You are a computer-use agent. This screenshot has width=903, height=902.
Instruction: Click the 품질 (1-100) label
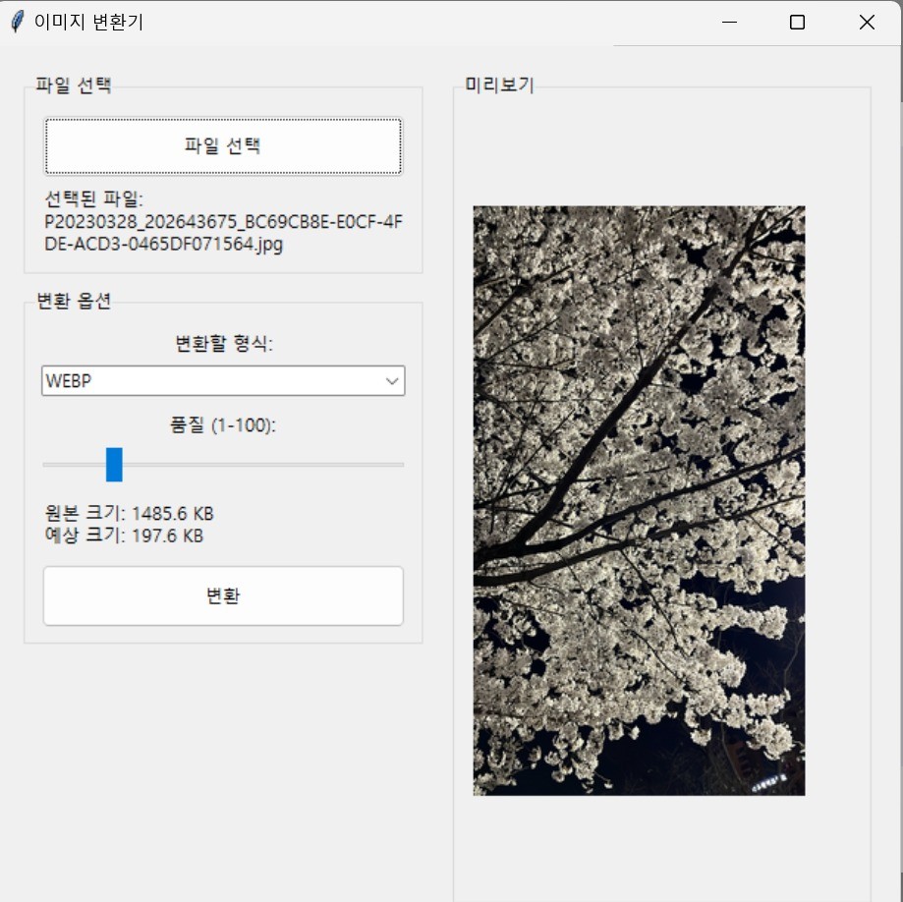(223, 425)
